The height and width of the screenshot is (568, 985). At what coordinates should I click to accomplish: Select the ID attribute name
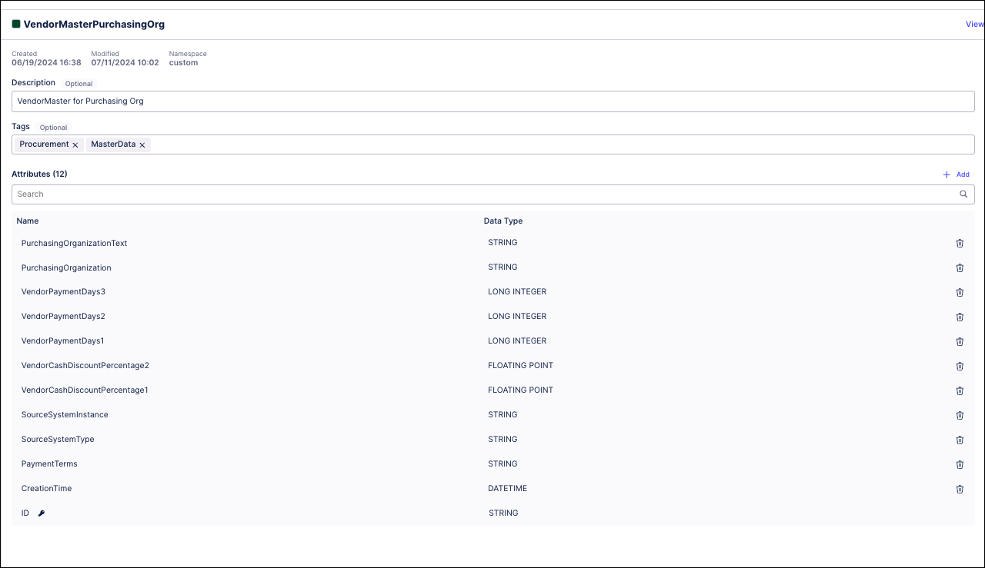[x=25, y=513]
